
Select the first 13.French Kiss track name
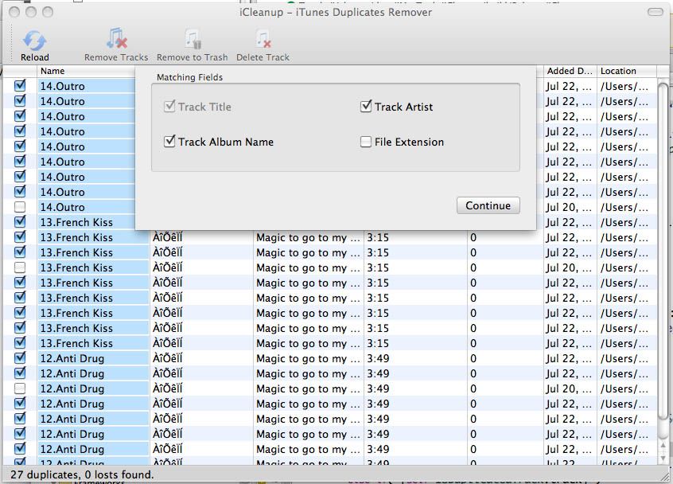coord(76,222)
